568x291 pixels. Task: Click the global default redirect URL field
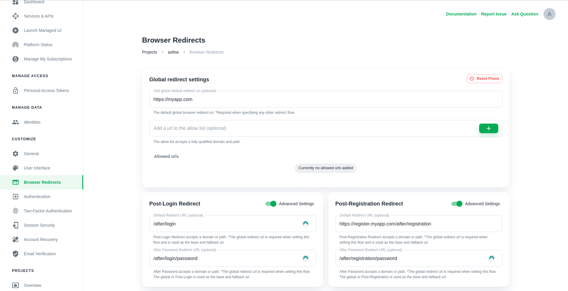tap(326, 99)
